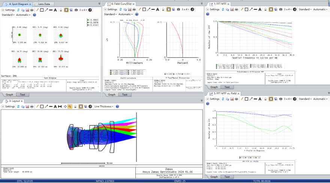
Task: Copy the FFT MTF vs. Field plot
Action: [x=227, y=99]
